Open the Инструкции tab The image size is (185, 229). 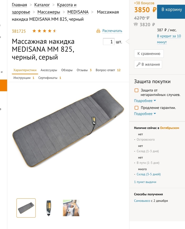point(24,78)
